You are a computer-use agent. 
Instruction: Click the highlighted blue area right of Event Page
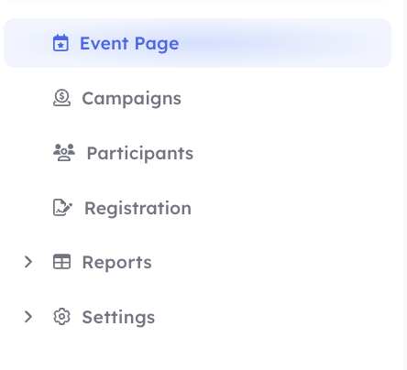pos(284,43)
